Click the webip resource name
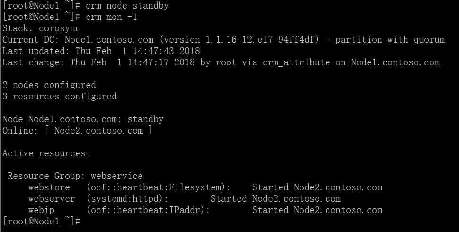Screen dimensions: 459x232 [41, 210]
